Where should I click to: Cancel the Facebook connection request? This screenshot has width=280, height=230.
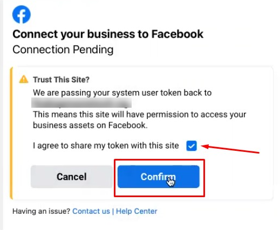click(72, 177)
